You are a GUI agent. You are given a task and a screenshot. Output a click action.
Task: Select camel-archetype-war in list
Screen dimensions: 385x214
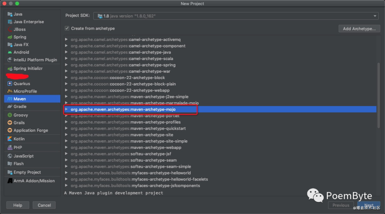(x=220, y=71)
